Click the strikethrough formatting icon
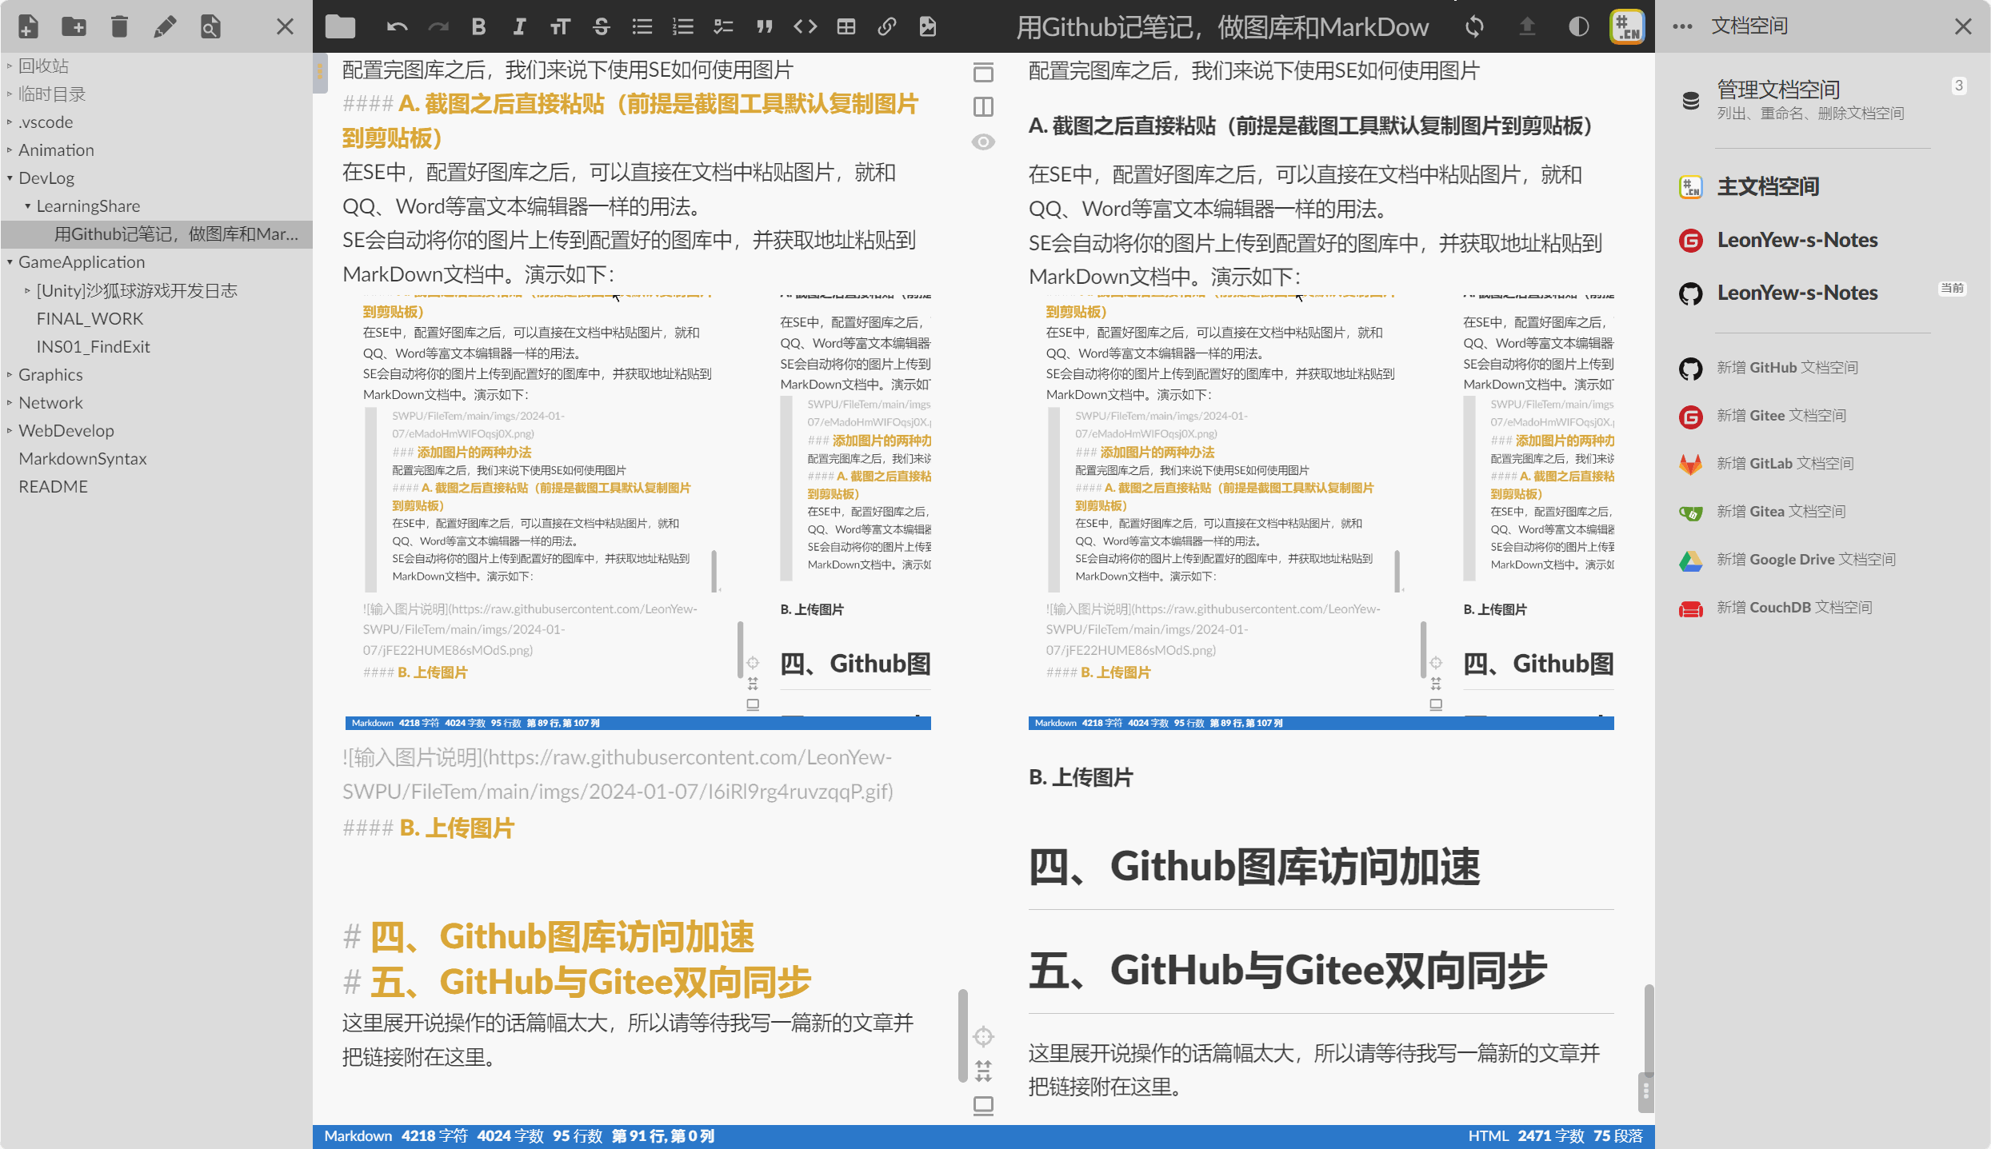 [x=601, y=27]
